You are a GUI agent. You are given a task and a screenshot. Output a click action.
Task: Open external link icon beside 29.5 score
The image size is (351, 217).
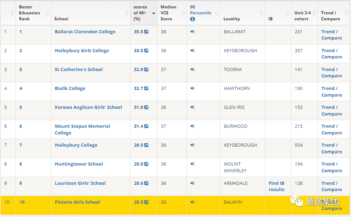click(x=146, y=145)
